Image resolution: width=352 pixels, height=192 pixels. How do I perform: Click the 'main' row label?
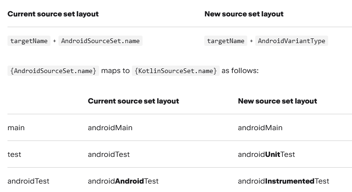(16, 128)
